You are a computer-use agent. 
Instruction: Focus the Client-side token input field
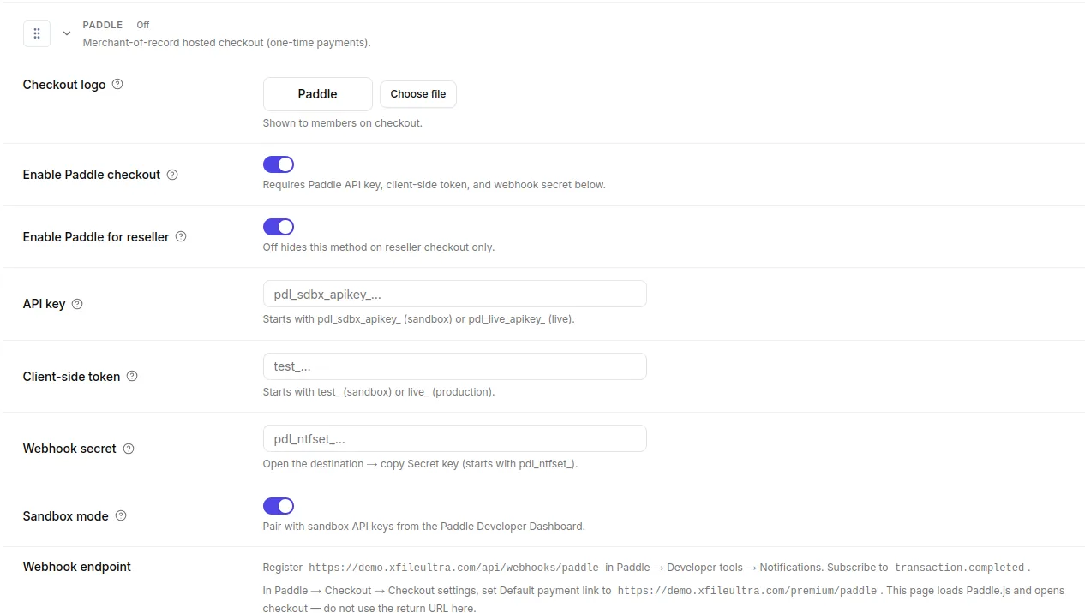point(455,366)
